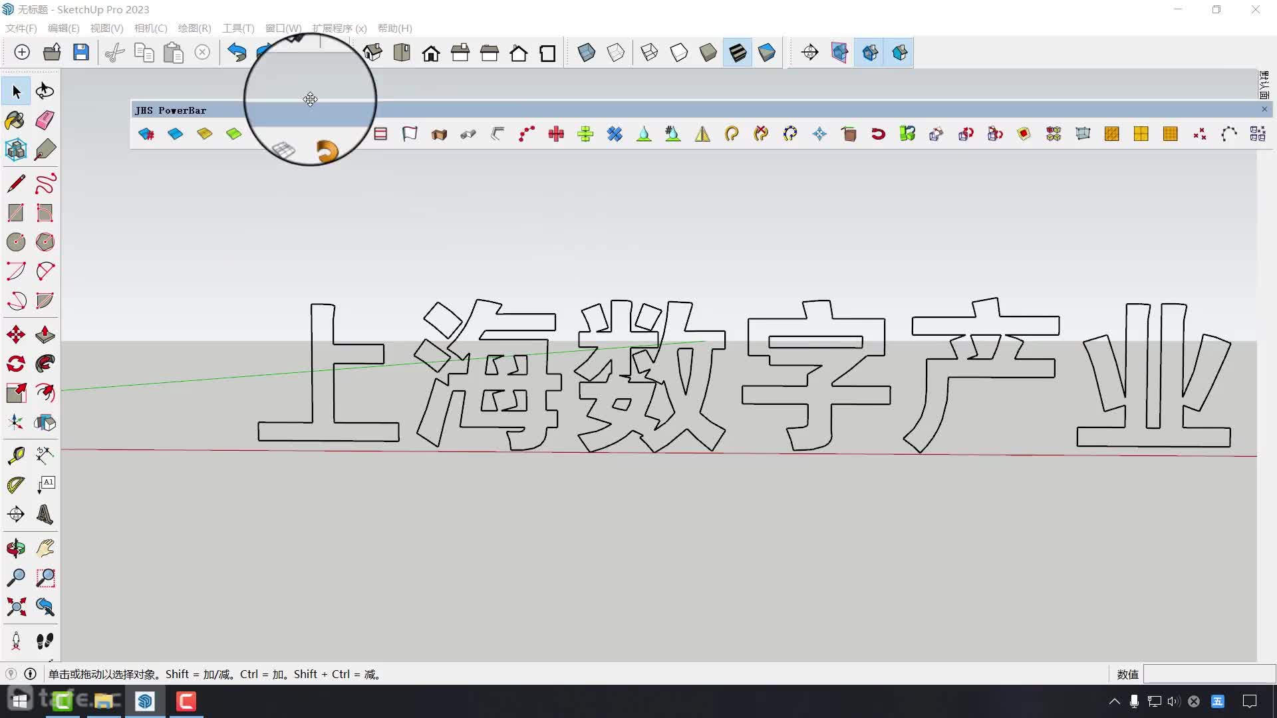Image resolution: width=1277 pixels, height=718 pixels.
Task: Select the 3D Text tool
Action: 45,514
